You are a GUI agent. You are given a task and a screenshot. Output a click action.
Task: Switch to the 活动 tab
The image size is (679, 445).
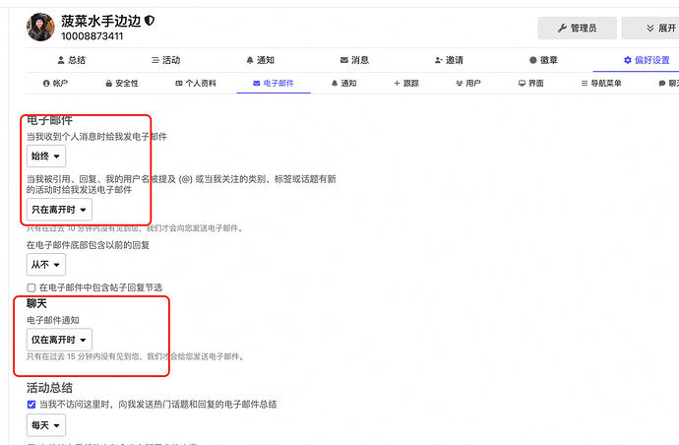coord(165,60)
